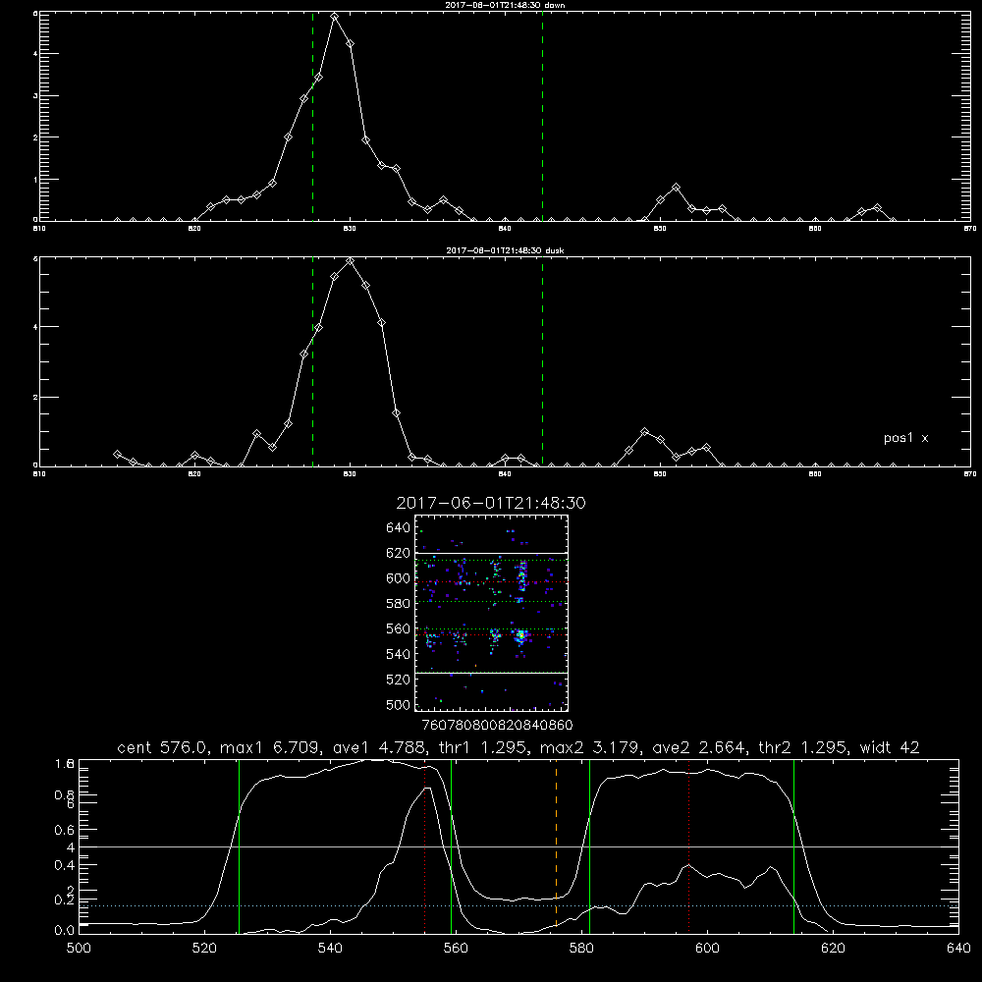Screen dimensions: 982x982
Task: Click the '540' label on bottom plot x-axis
Action: point(330,949)
